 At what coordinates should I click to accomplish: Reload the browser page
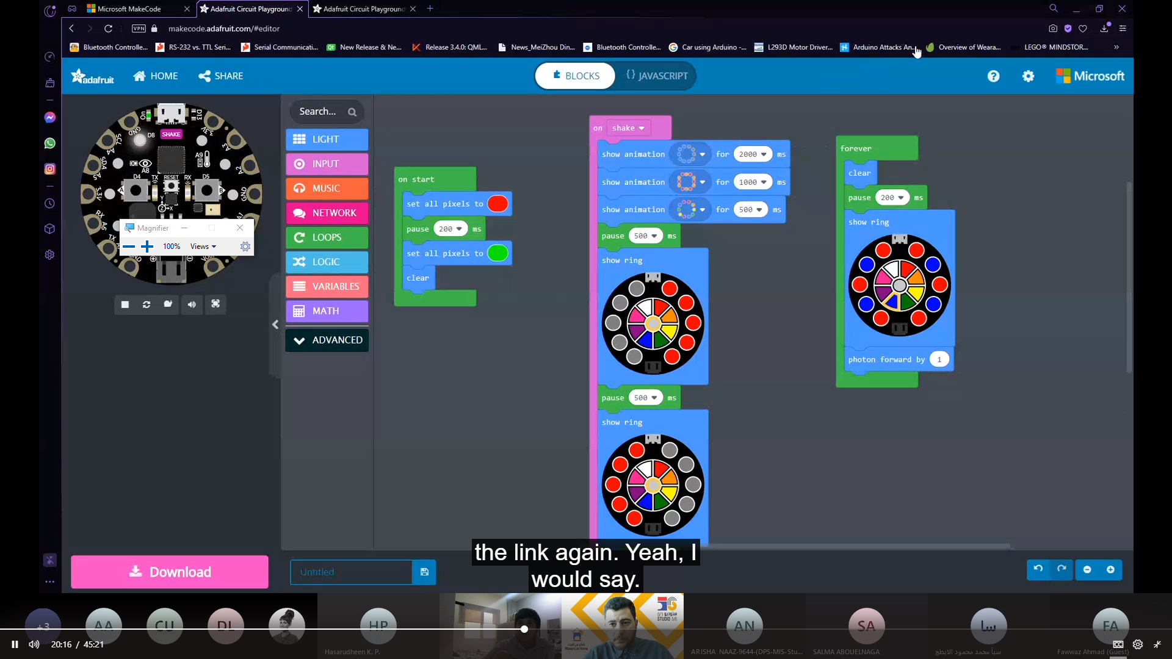coord(108,29)
